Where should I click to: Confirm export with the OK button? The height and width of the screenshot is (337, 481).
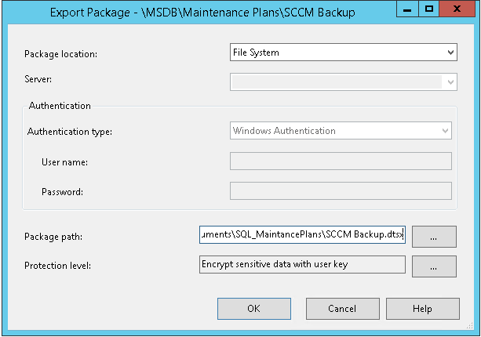pos(254,309)
